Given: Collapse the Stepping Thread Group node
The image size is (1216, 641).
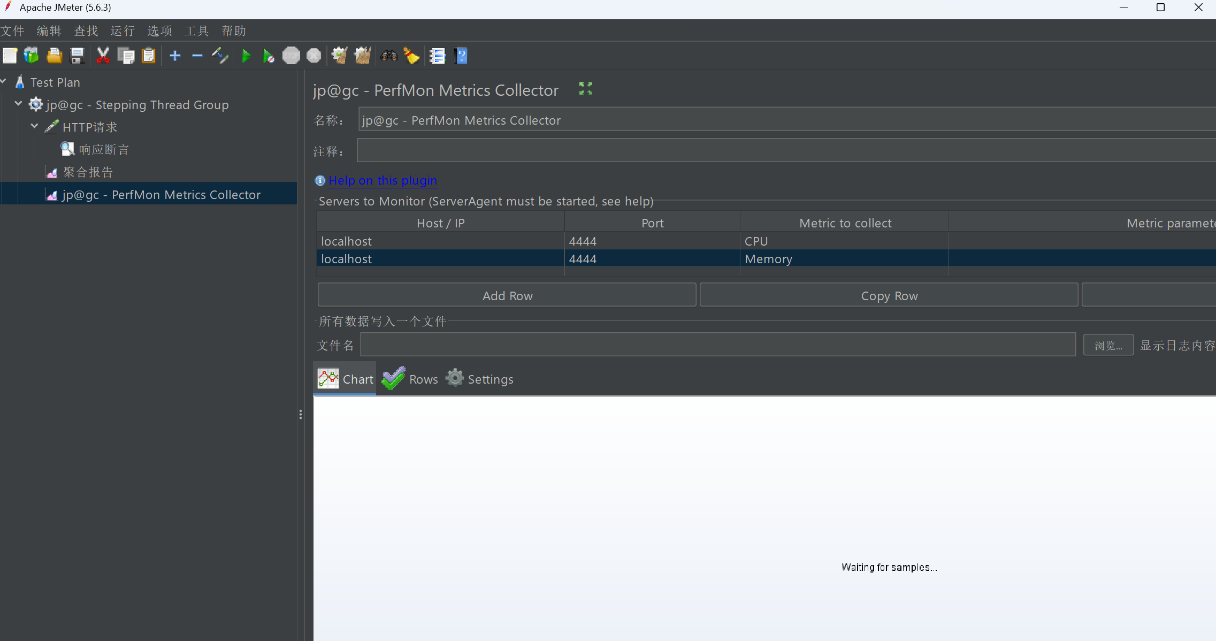Looking at the screenshot, I should coord(19,103).
